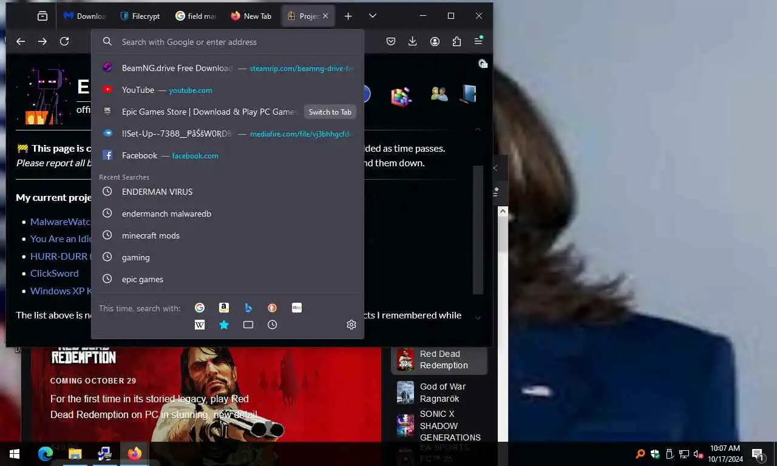Select recent search minecraft mods
The image size is (777, 466).
pos(228,235)
